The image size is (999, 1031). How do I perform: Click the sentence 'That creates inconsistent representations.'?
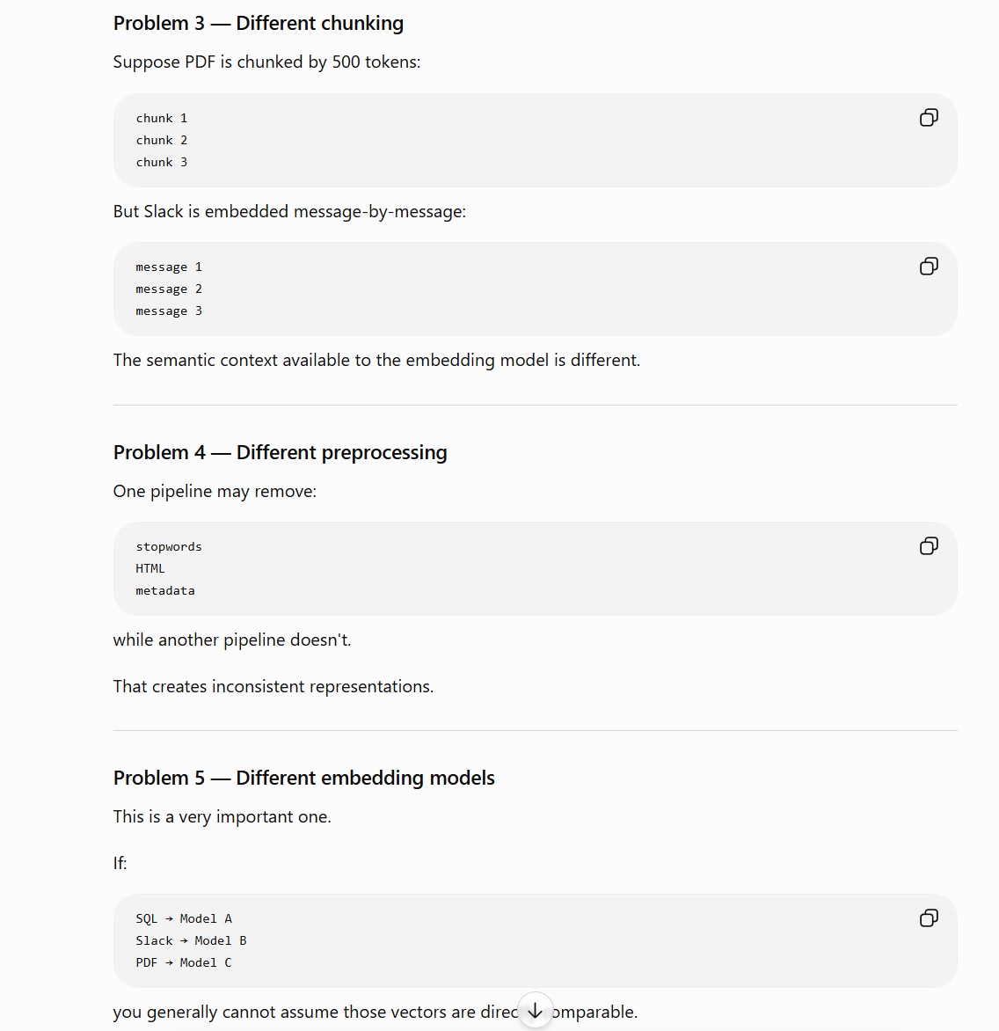[x=273, y=686]
